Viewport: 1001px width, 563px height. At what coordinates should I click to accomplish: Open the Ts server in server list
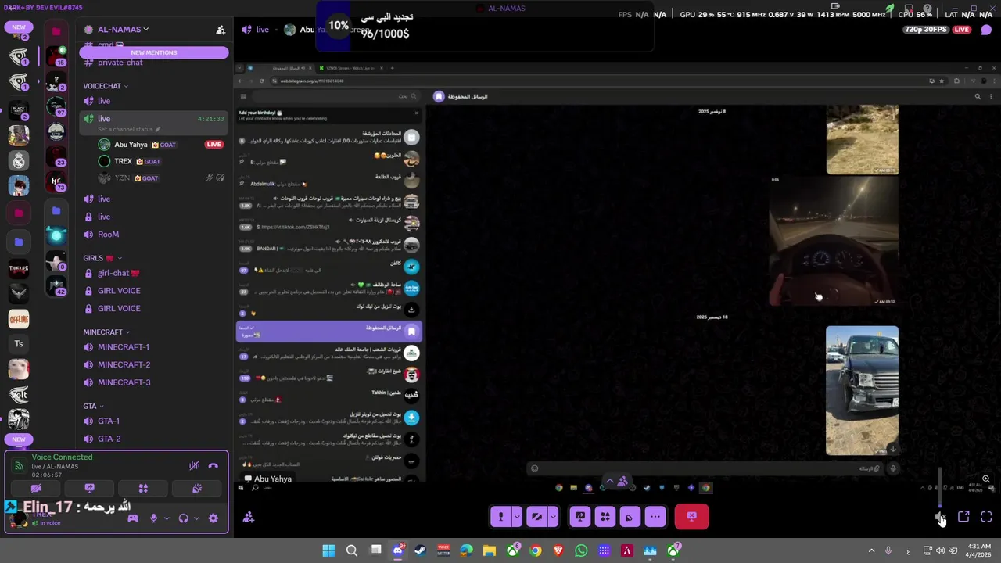(19, 343)
